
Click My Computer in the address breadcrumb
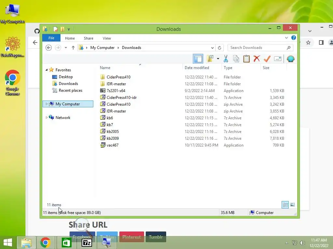coord(102,48)
